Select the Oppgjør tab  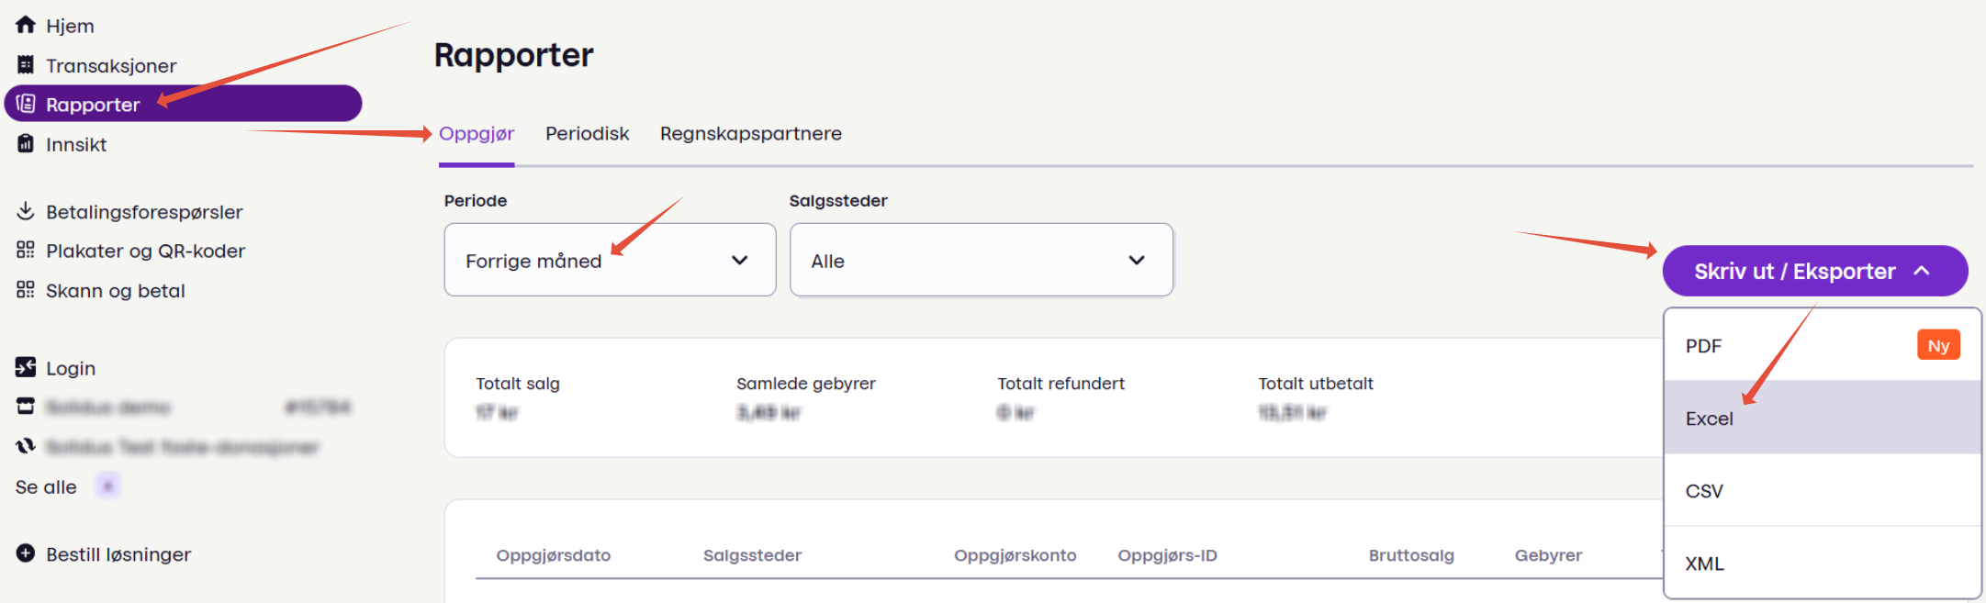click(477, 134)
